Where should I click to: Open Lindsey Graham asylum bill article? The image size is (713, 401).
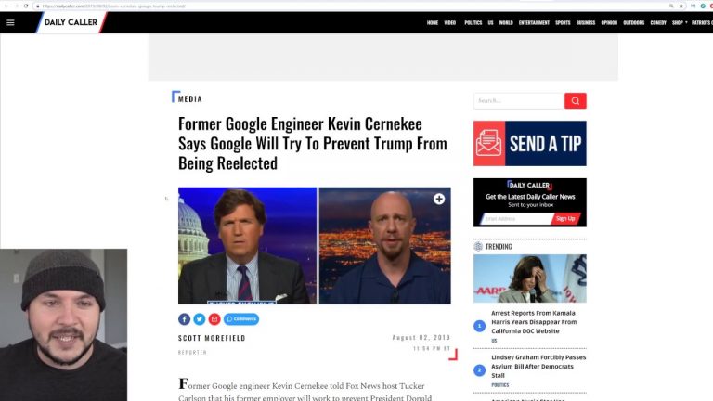(x=538, y=367)
